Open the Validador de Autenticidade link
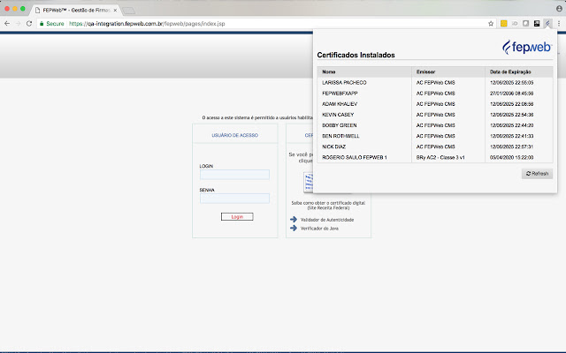 [327, 220]
